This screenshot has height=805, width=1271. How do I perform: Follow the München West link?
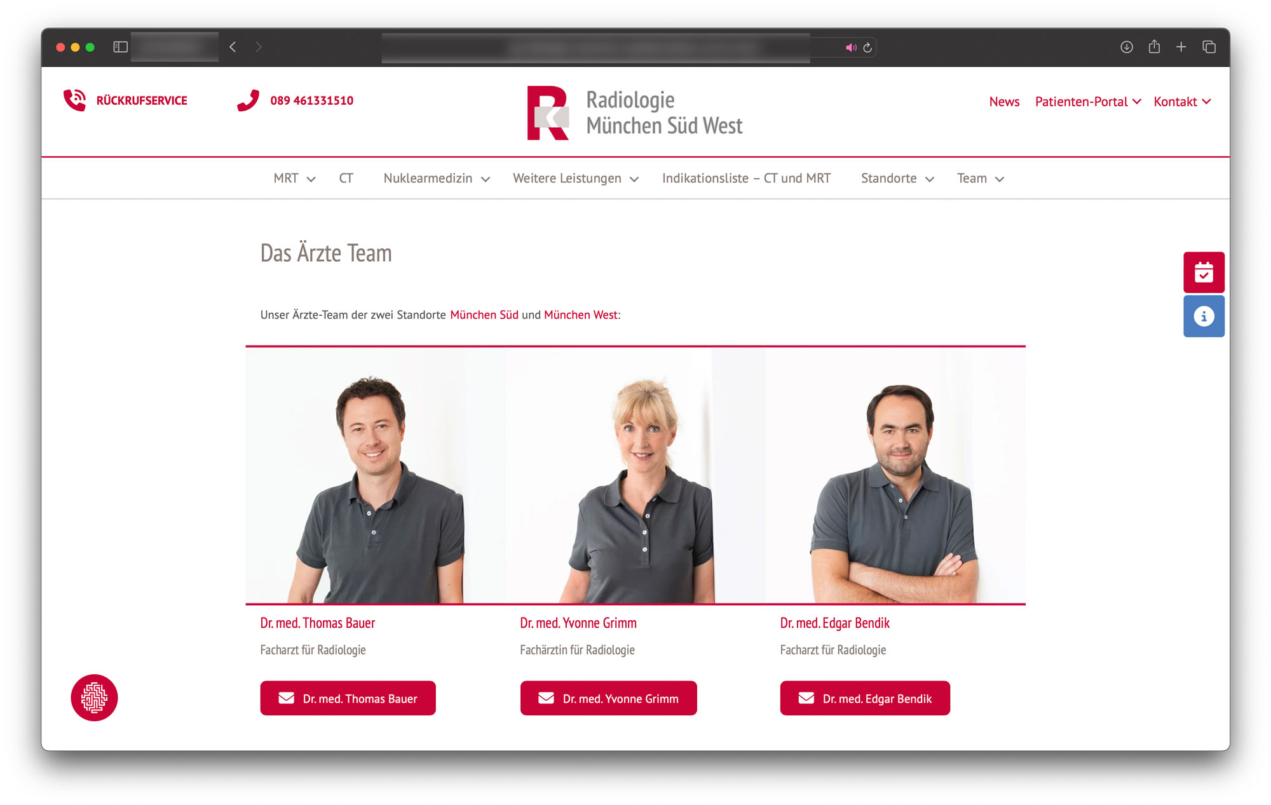581,315
